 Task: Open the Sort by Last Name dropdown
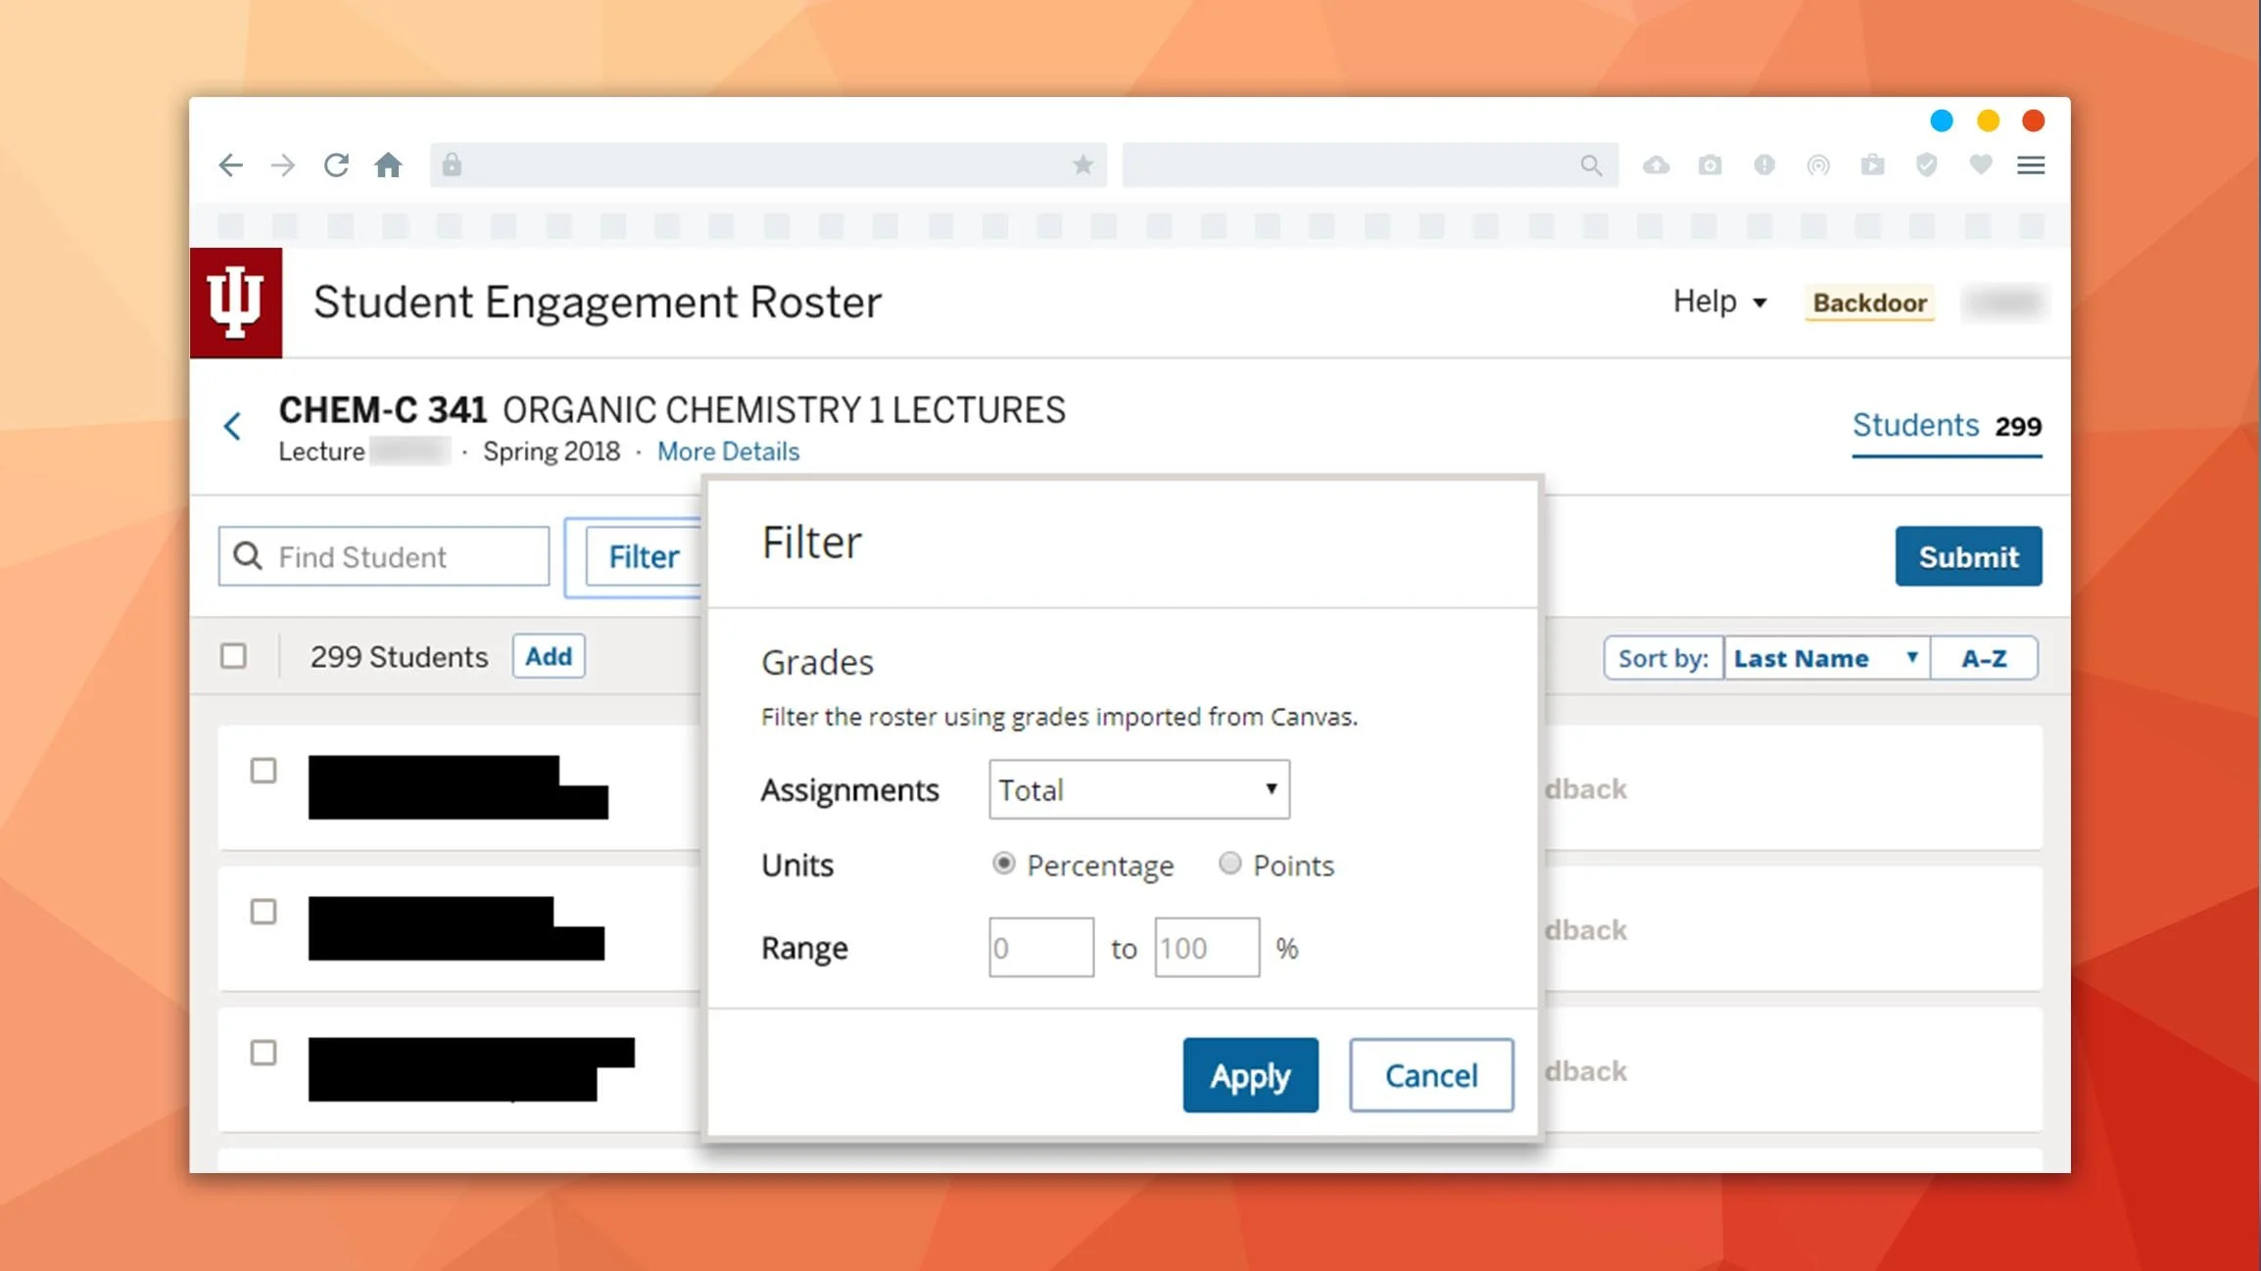(x=1825, y=658)
